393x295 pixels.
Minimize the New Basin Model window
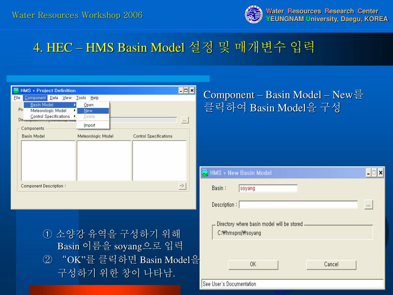point(368,173)
